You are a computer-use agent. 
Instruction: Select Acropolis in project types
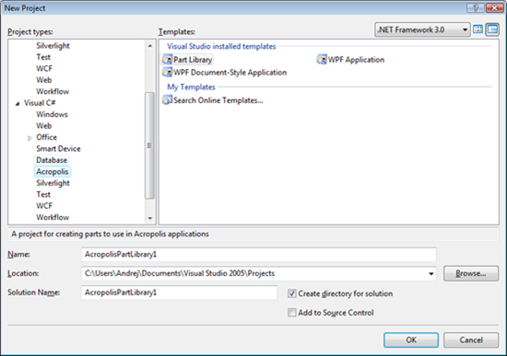click(x=52, y=172)
